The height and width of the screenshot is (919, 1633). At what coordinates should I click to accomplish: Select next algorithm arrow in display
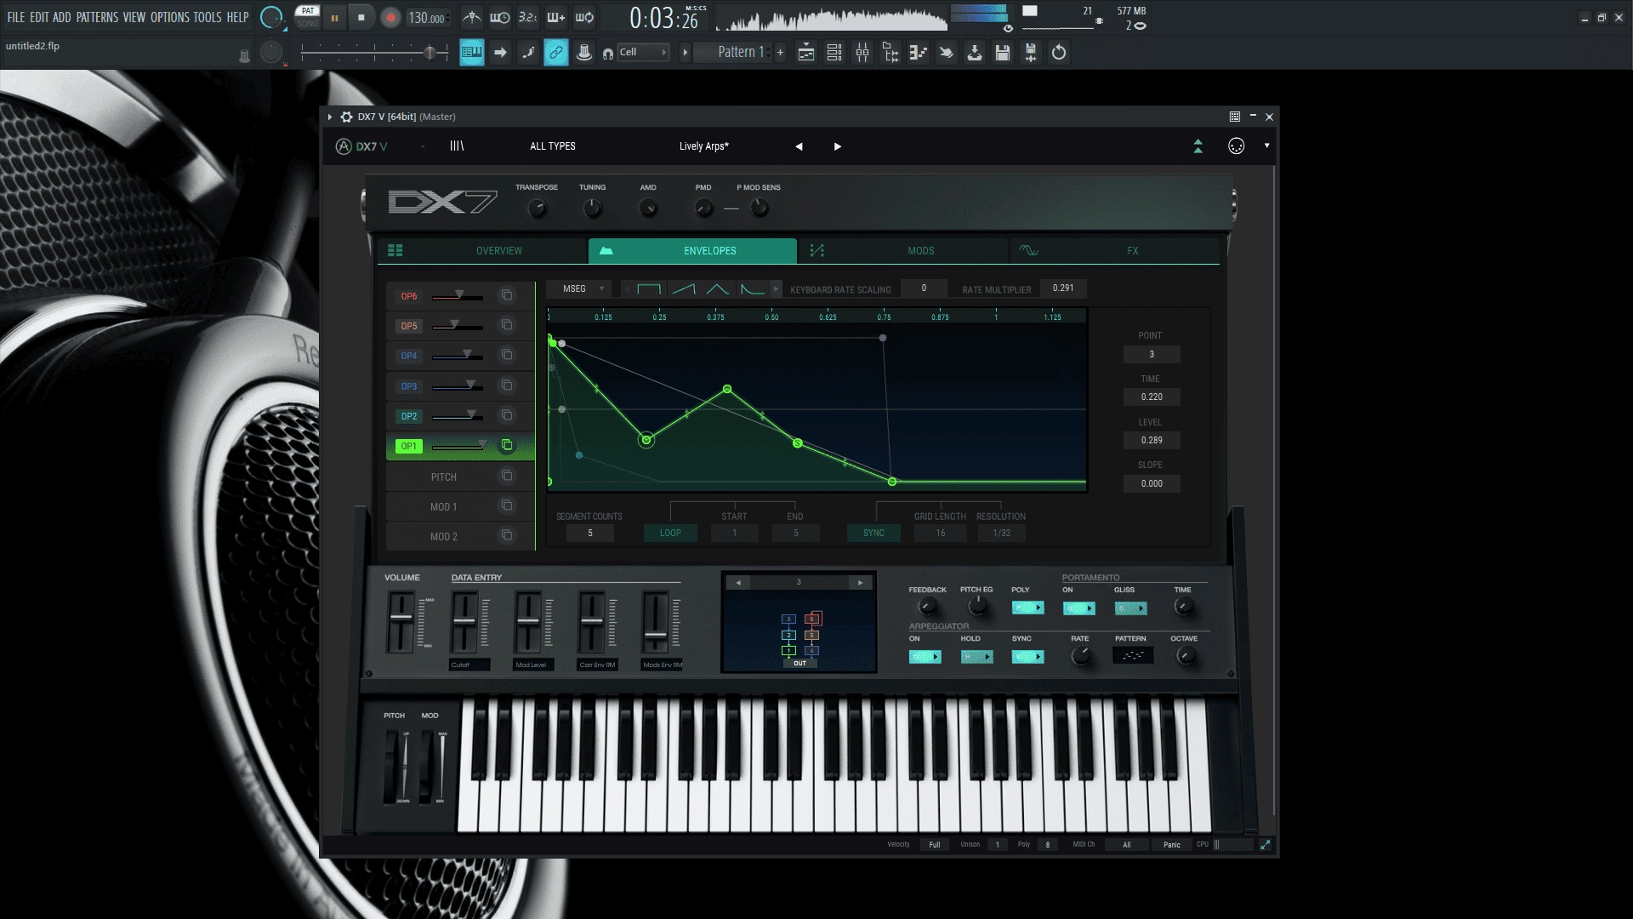click(x=861, y=583)
